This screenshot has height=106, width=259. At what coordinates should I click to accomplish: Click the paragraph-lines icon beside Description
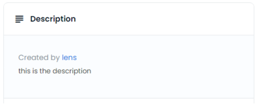(19, 19)
